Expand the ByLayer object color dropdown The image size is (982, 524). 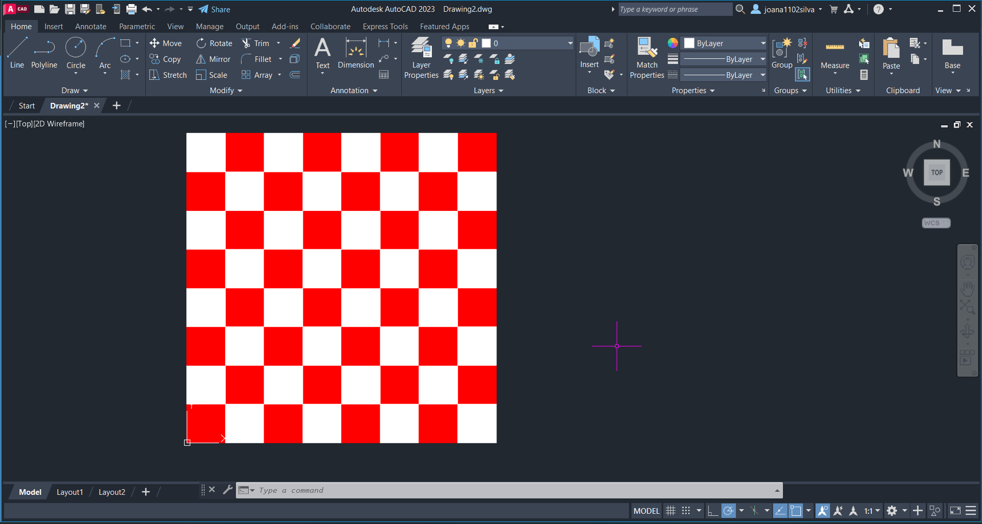pos(725,43)
